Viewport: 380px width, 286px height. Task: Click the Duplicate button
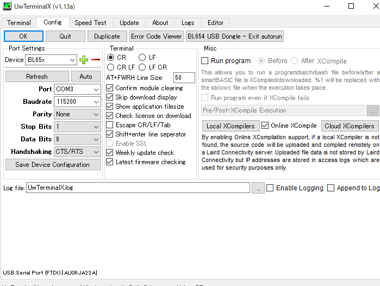coord(107,36)
